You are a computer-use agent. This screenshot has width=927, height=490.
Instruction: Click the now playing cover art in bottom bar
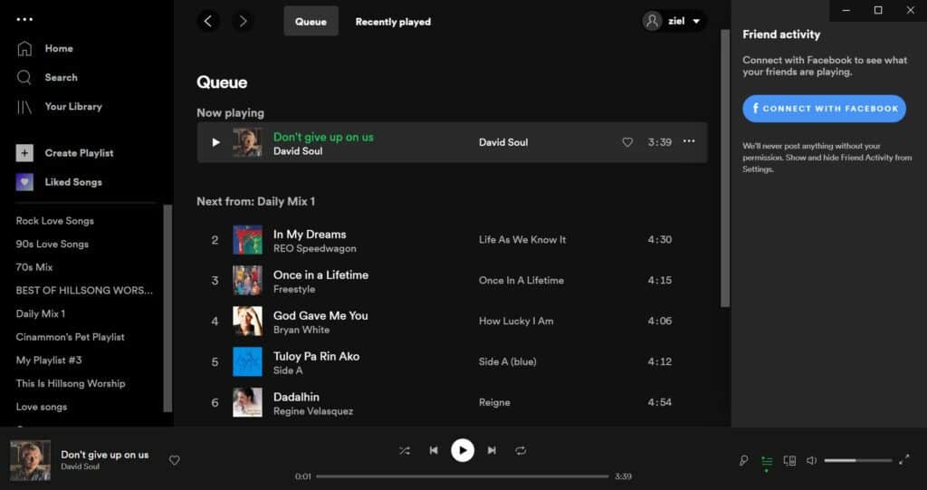(30, 460)
